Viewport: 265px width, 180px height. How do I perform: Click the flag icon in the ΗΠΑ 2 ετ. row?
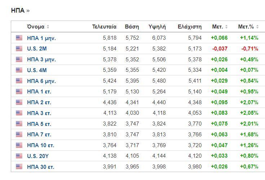(19, 102)
